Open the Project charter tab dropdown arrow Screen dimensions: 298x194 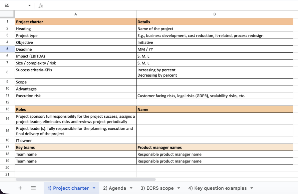click(x=94, y=188)
